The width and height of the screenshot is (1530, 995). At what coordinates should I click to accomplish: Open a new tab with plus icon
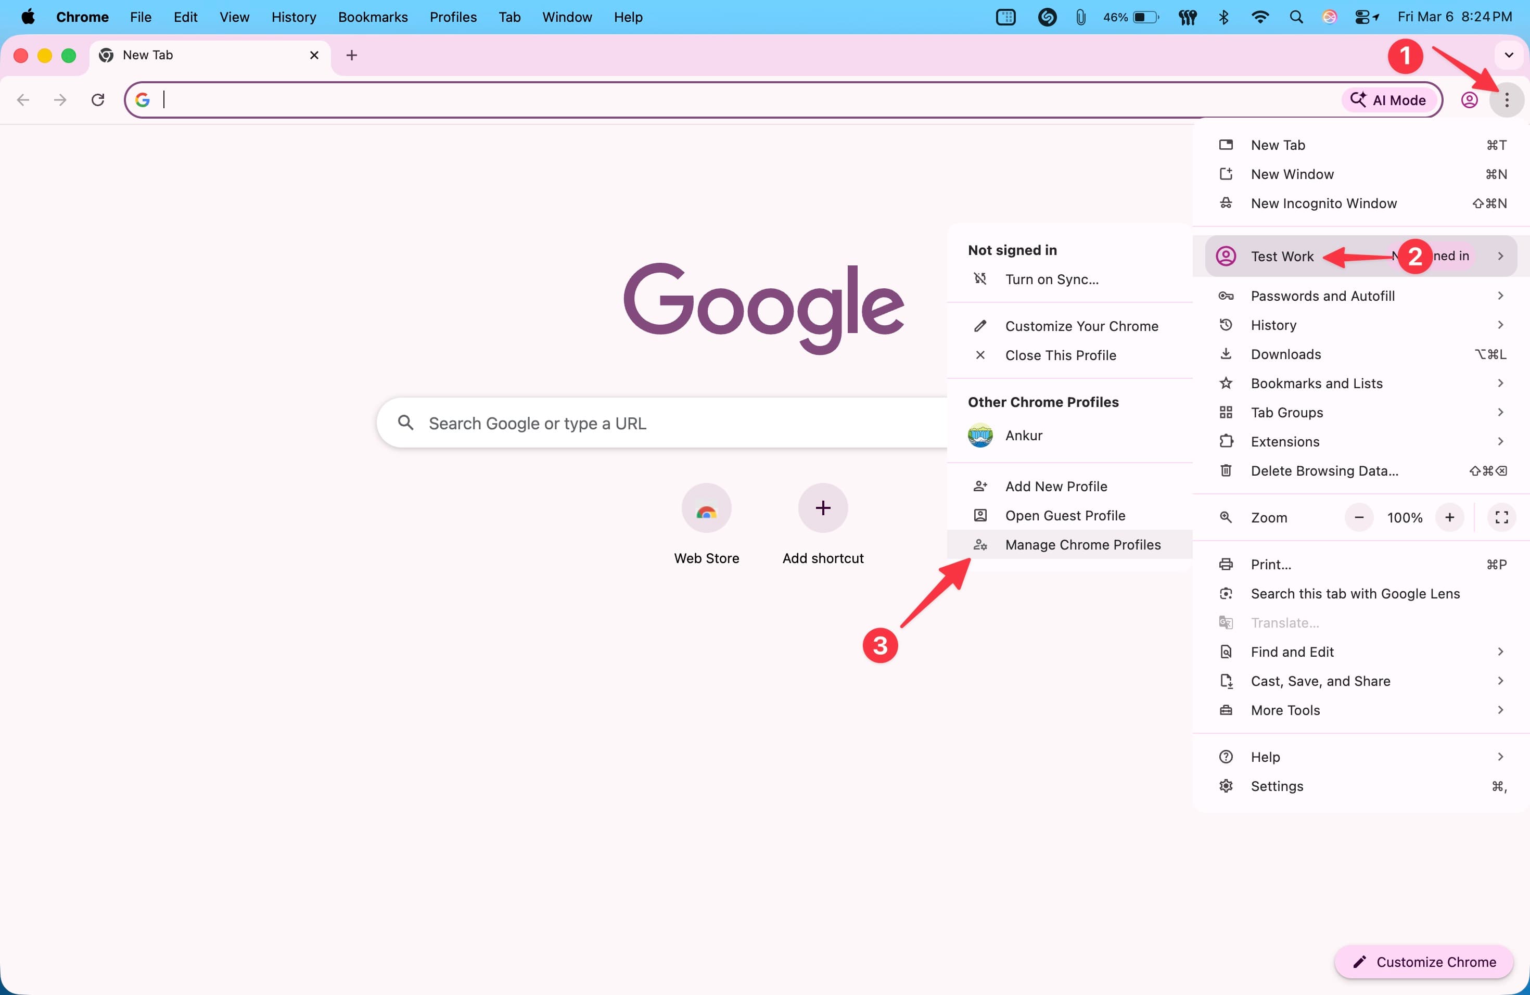click(351, 55)
